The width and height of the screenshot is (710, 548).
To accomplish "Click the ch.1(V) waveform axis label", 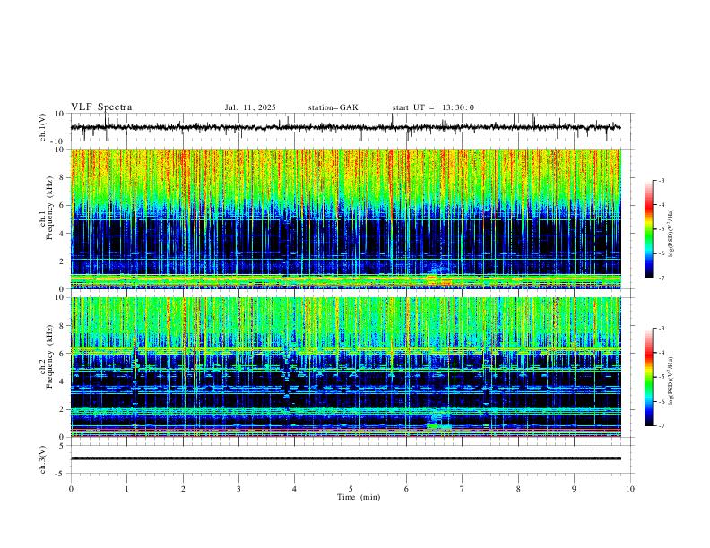I will pyautogui.click(x=43, y=127).
